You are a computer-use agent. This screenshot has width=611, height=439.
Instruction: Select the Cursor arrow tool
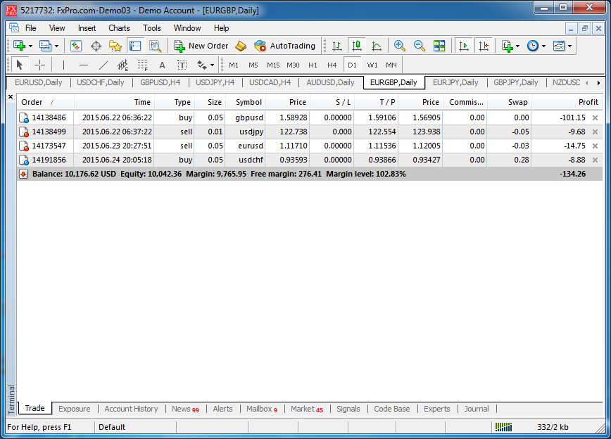[x=20, y=65]
